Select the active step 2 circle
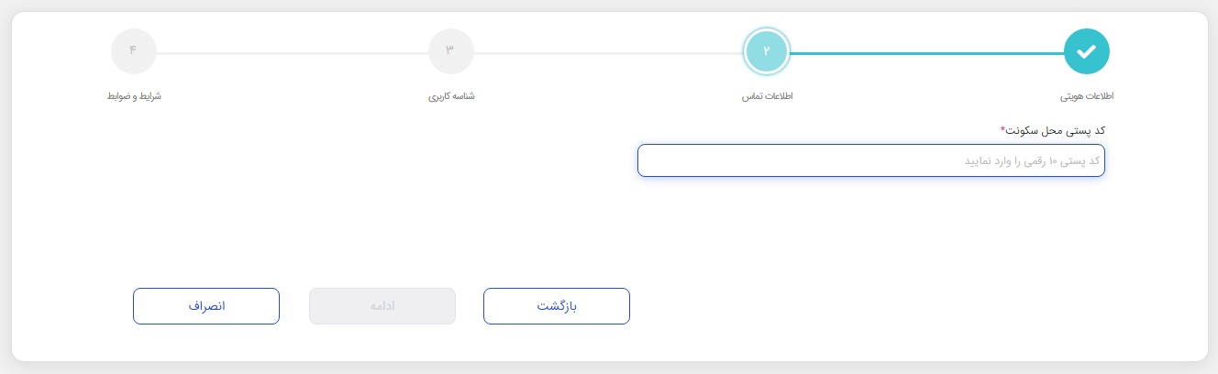1218x374 pixels. point(767,51)
